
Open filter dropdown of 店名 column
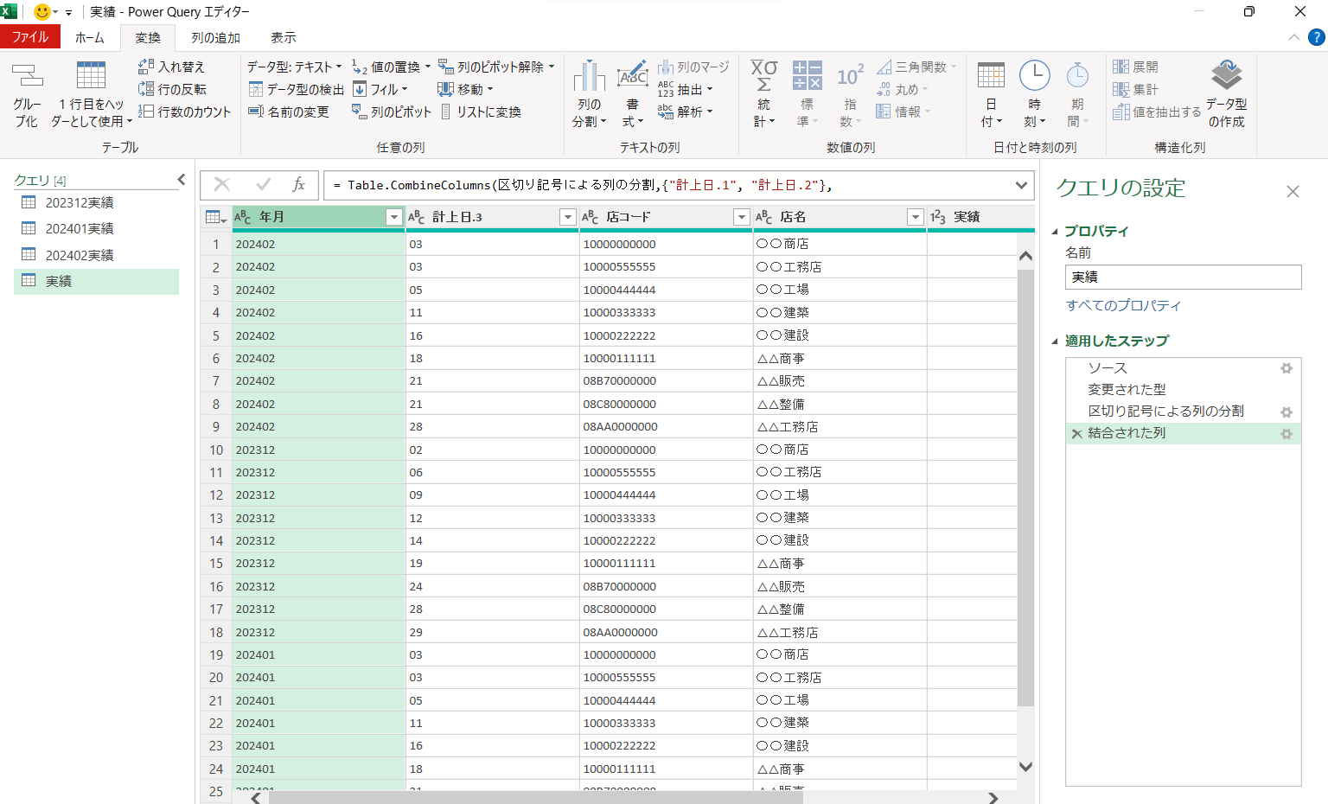(915, 217)
